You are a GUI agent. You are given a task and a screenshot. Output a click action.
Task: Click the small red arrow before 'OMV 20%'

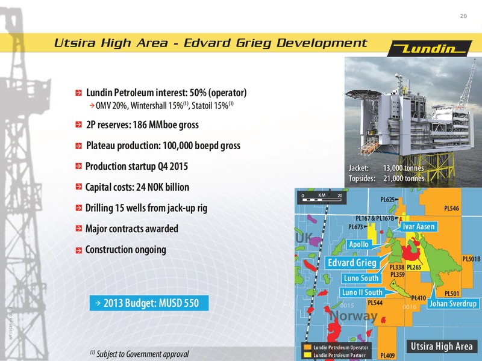(92, 106)
